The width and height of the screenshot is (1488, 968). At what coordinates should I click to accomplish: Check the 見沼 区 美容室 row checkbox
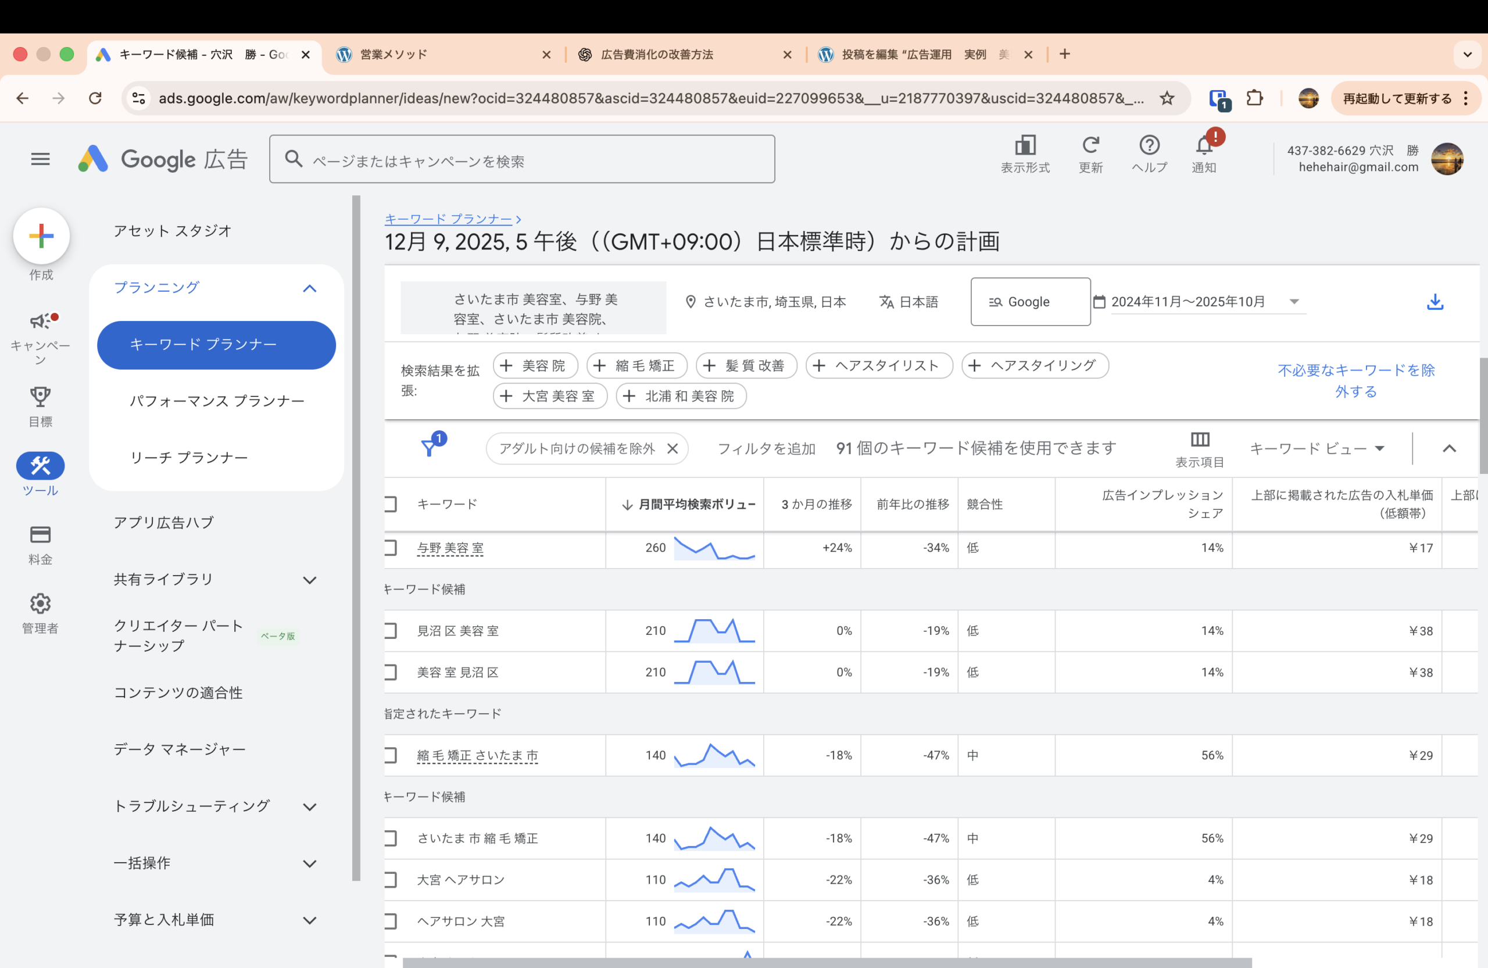[390, 630]
